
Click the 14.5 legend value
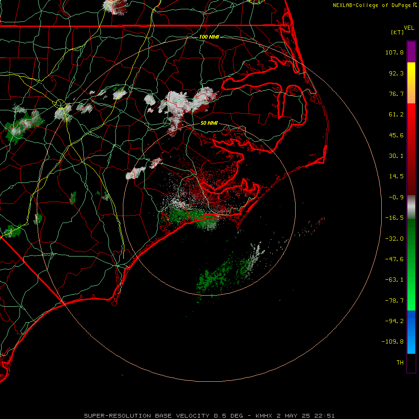tap(396, 176)
